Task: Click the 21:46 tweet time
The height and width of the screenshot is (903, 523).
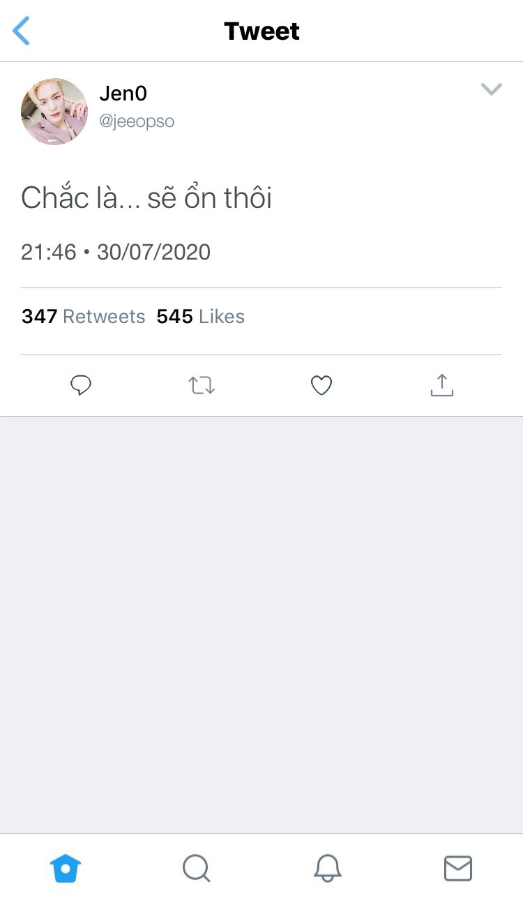Action: (48, 252)
